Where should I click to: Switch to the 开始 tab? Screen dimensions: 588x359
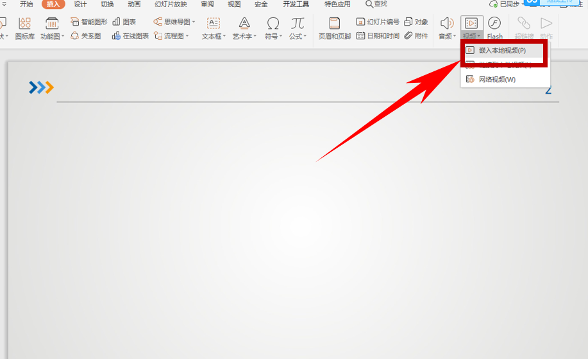(26, 4)
